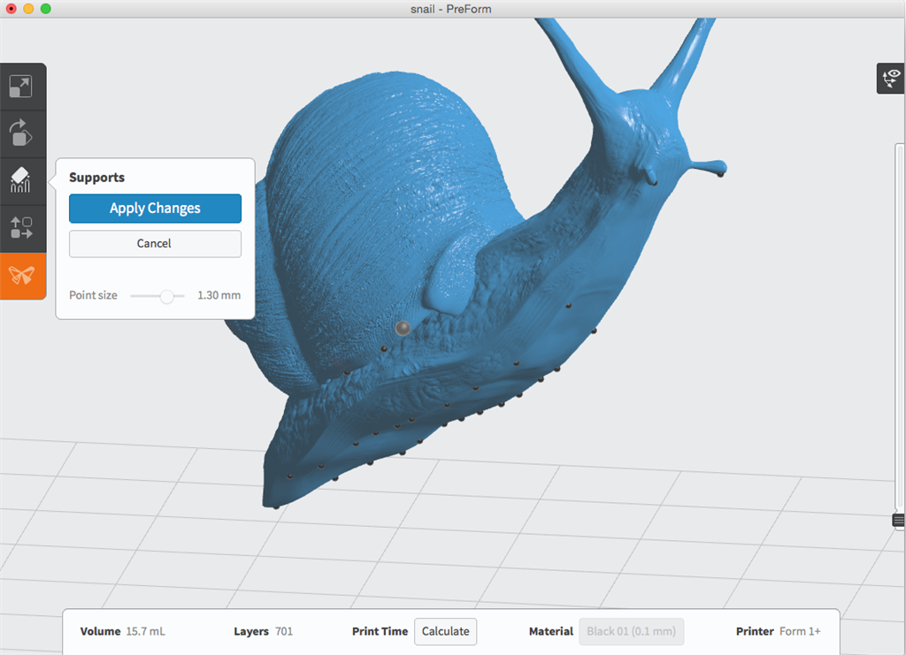Click the Layers 701 count in the status bar
The width and height of the screenshot is (906, 655).
tap(283, 631)
